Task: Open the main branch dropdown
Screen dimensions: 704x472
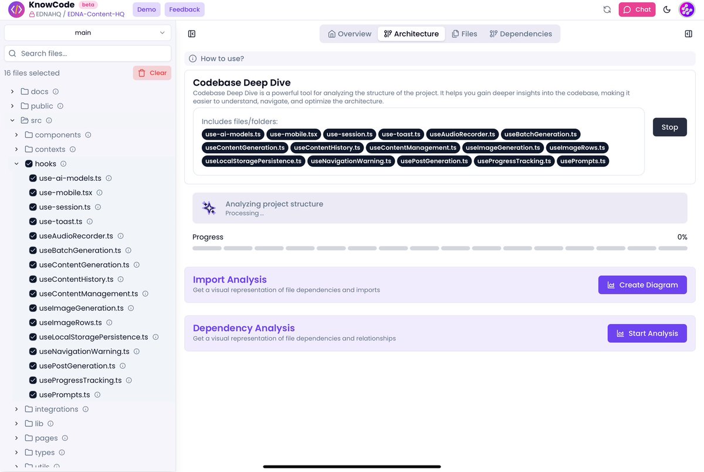Action: [87, 32]
